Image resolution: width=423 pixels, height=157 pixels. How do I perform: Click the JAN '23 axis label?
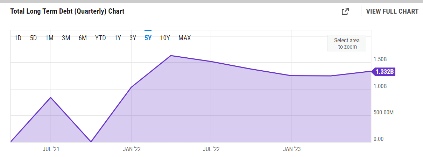tap(292, 149)
